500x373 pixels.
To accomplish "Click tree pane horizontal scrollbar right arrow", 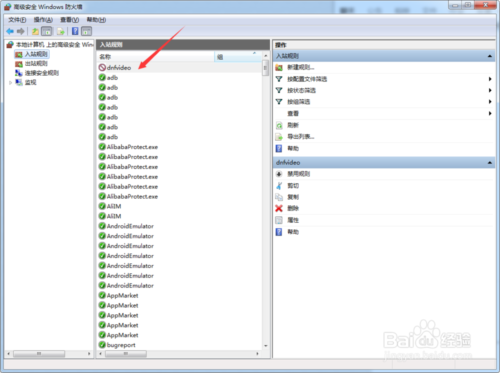I will [x=89, y=353].
